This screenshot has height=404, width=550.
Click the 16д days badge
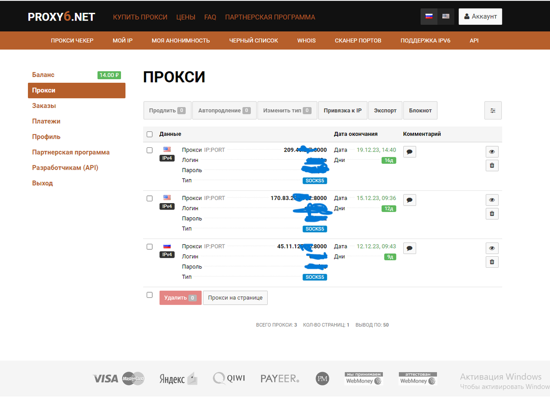click(x=389, y=161)
